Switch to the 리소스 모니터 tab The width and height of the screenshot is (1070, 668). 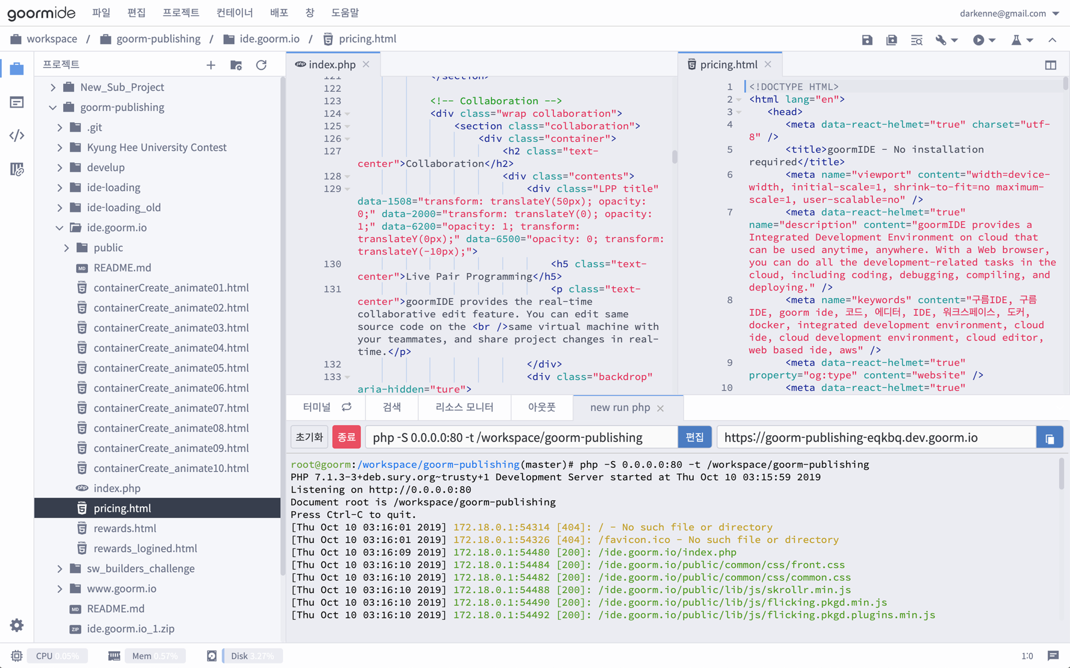(x=464, y=407)
